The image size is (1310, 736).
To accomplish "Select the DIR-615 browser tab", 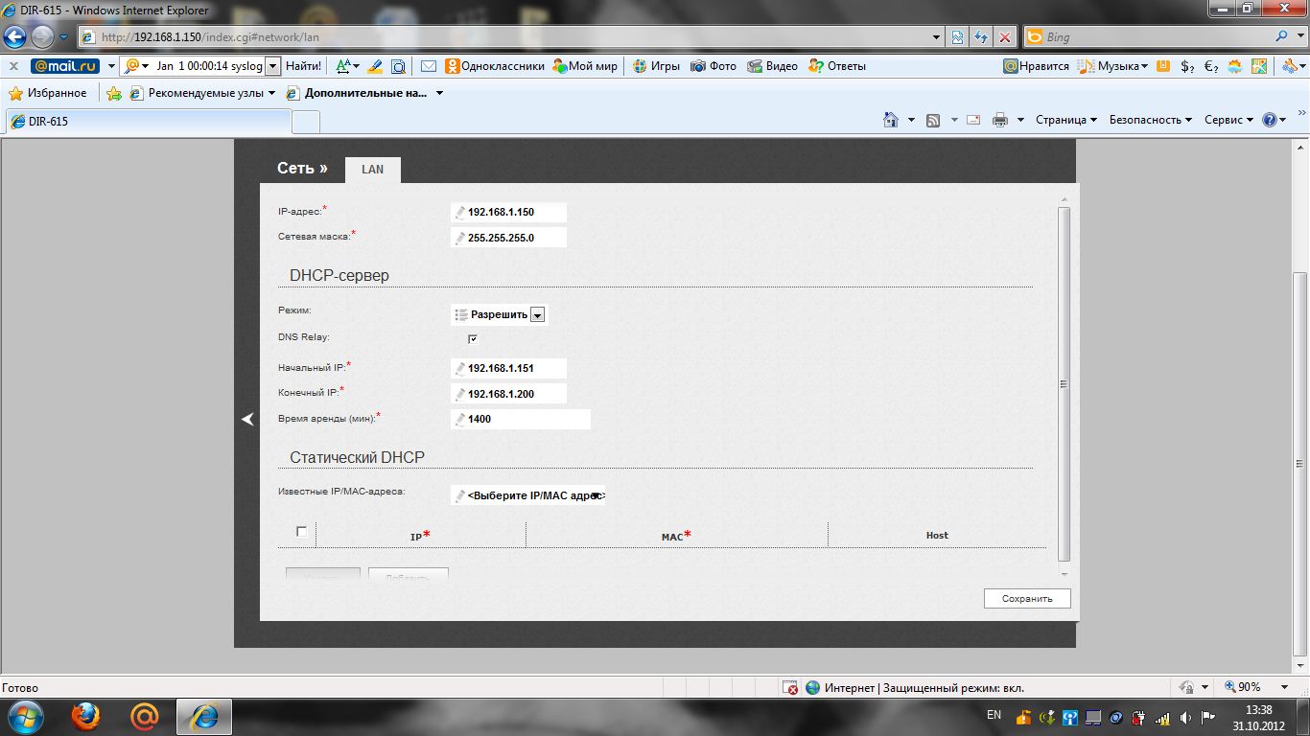I will tap(148, 122).
